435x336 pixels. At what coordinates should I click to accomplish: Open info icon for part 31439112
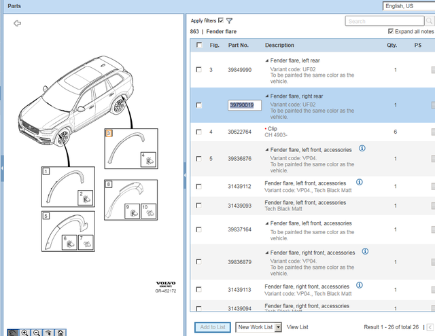tap(359, 183)
